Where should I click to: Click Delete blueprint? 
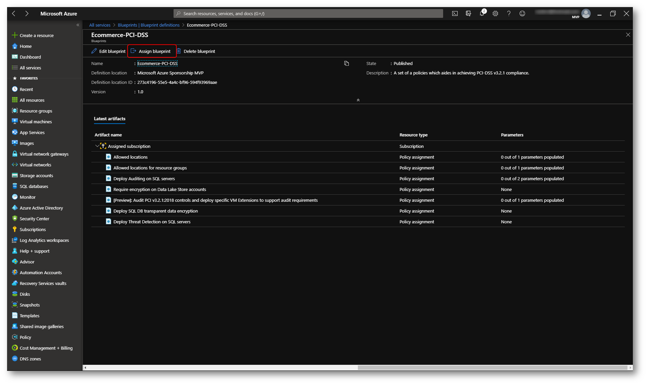point(196,51)
